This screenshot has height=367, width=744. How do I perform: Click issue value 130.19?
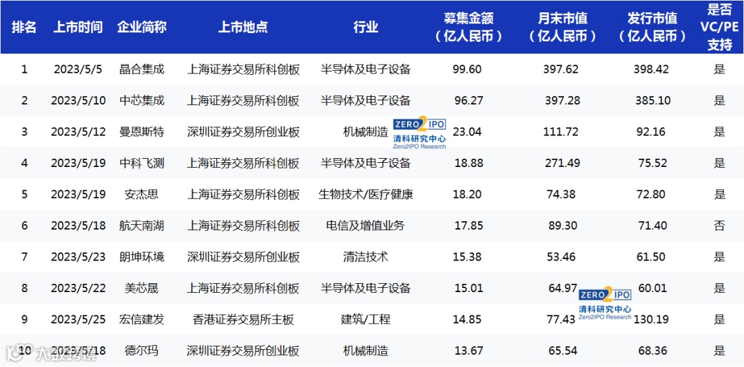click(x=651, y=319)
